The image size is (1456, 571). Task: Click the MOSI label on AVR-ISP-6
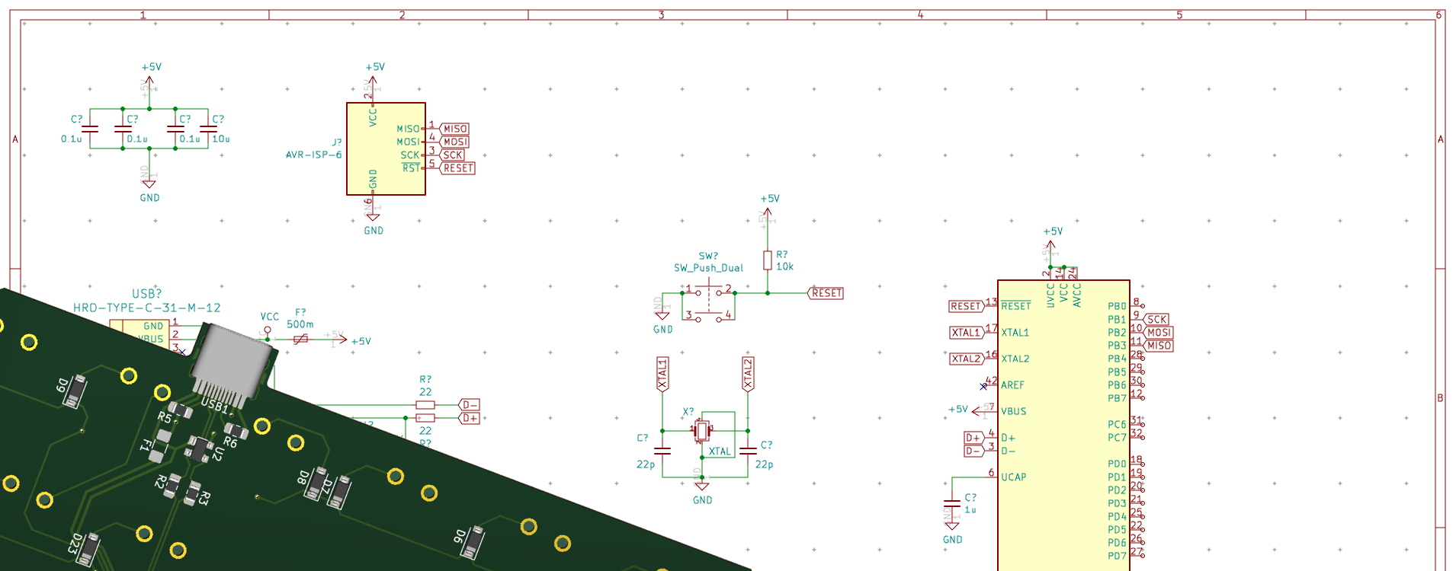click(x=454, y=142)
